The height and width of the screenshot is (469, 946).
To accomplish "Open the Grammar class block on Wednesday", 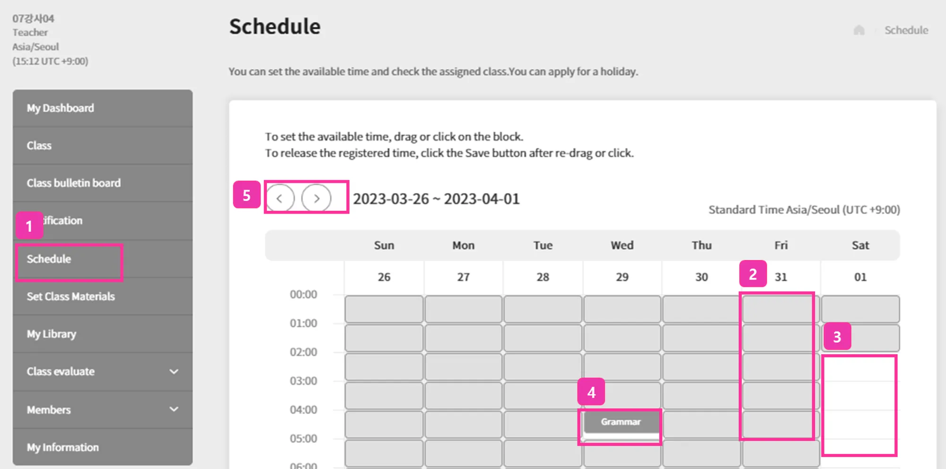I will [621, 422].
